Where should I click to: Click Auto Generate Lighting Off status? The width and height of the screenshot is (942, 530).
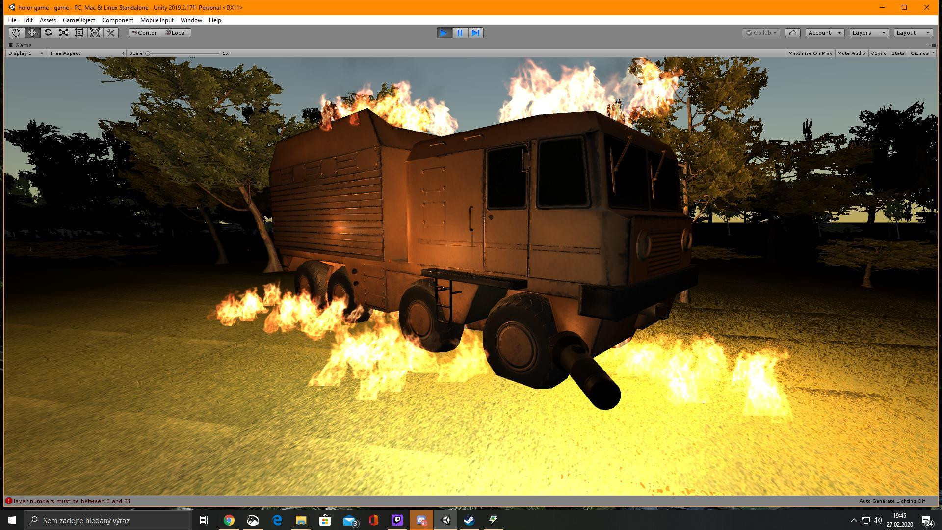pos(891,501)
